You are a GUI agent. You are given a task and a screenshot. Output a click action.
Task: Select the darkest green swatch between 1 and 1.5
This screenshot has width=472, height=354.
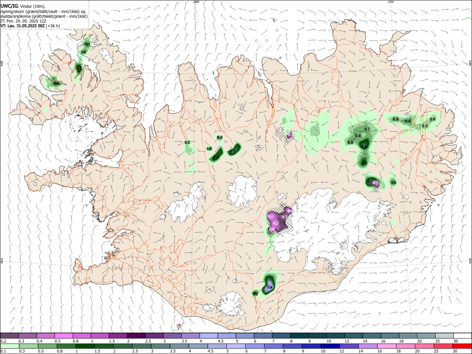[x=86, y=346]
